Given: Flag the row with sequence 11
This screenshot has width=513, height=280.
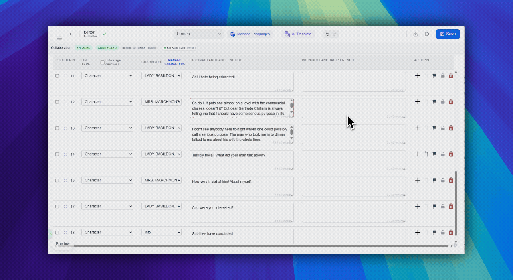Looking at the screenshot, I should pos(434,76).
